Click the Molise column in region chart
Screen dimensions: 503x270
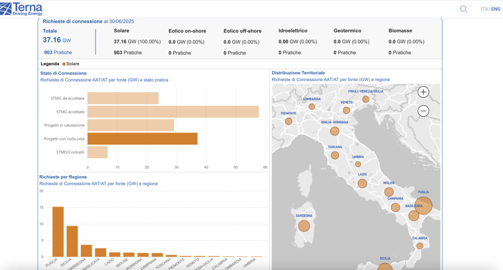[129, 255]
